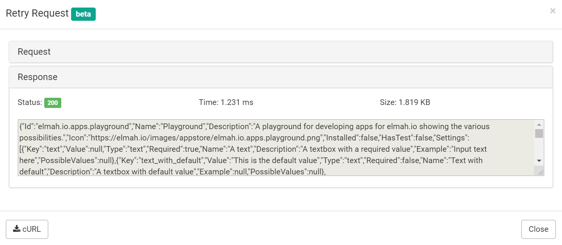Expand the Request accordion header text
The height and width of the screenshot is (245, 562).
pos(34,51)
